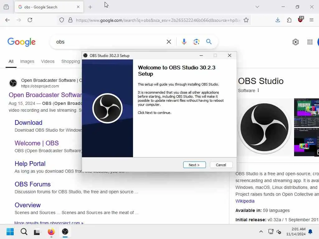This screenshot has height=239, width=319.
Task: Reload the Google Search page
Action: click(30, 20)
